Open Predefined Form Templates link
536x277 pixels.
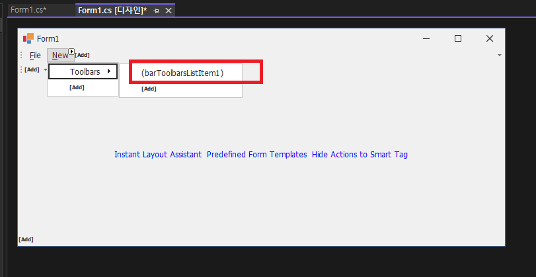tap(256, 155)
